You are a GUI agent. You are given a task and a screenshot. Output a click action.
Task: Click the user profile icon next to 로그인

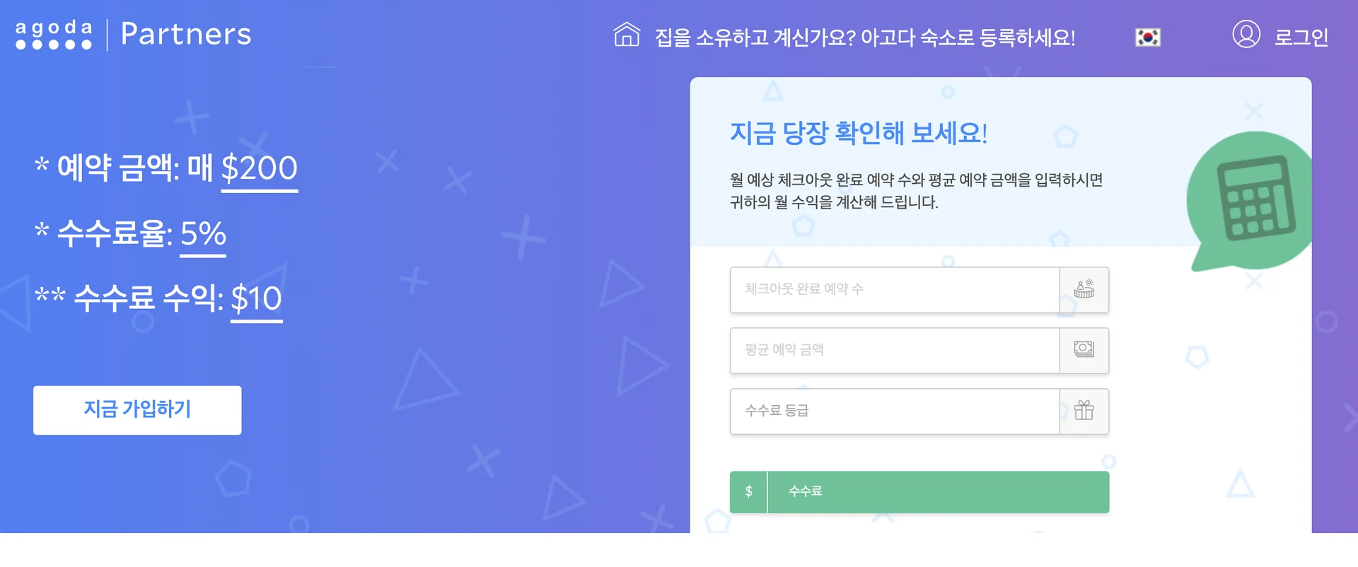pos(1247,34)
